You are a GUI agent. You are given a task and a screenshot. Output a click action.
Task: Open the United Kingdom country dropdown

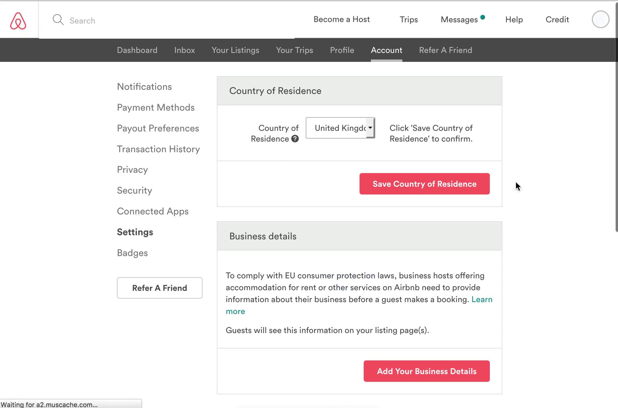pos(340,128)
